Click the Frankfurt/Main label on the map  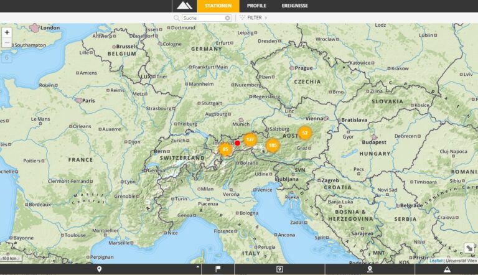[x=210, y=67]
